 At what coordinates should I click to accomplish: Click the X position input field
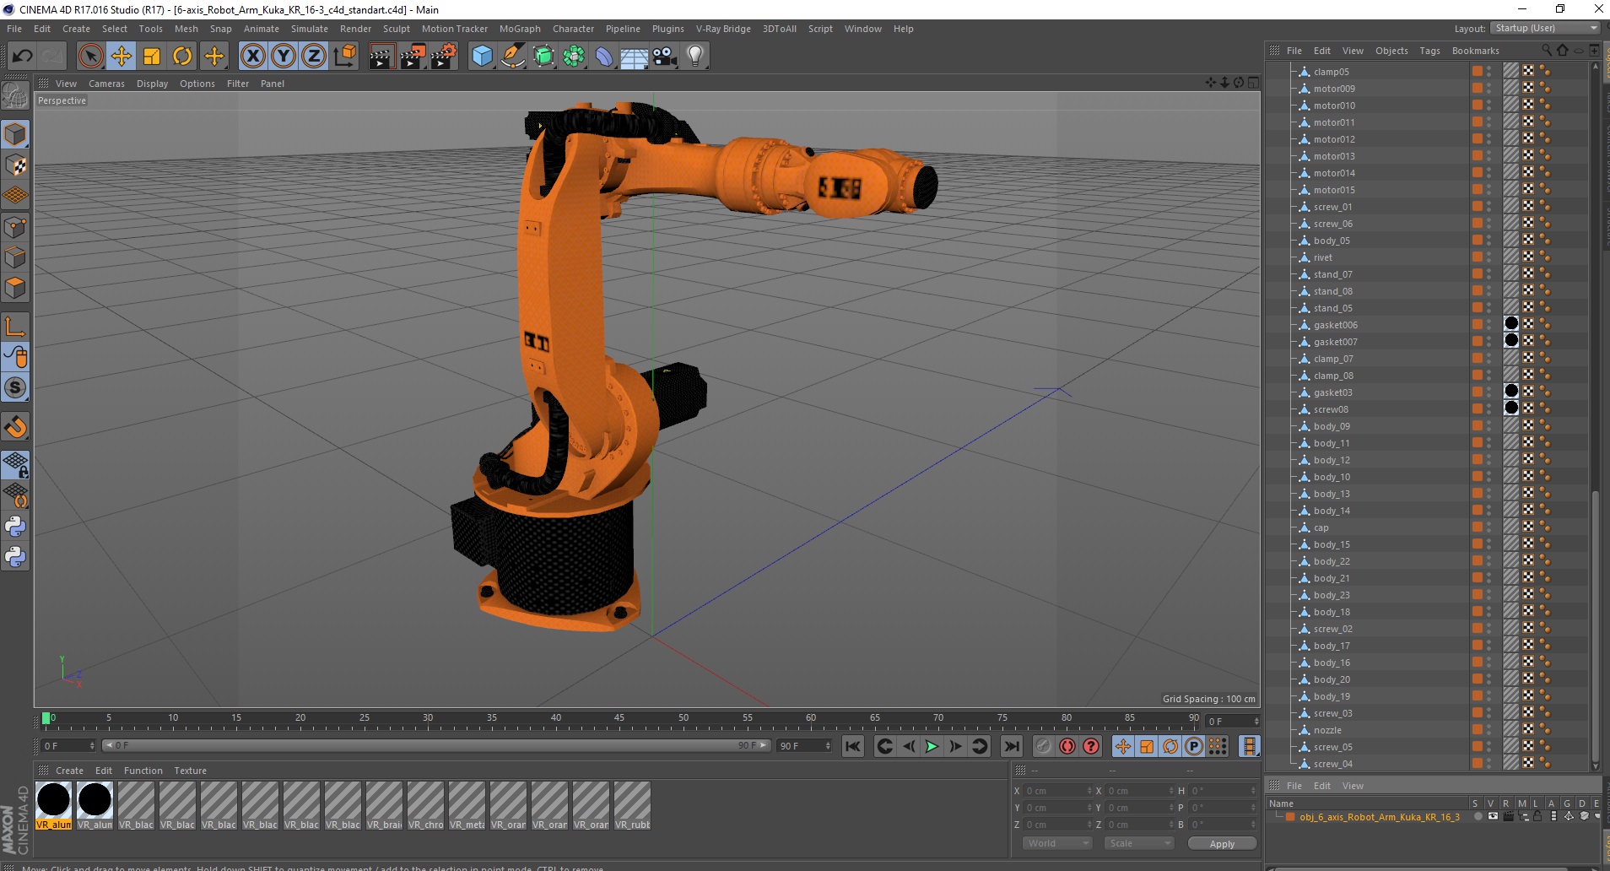pyautogui.click(x=1058, y=791)
